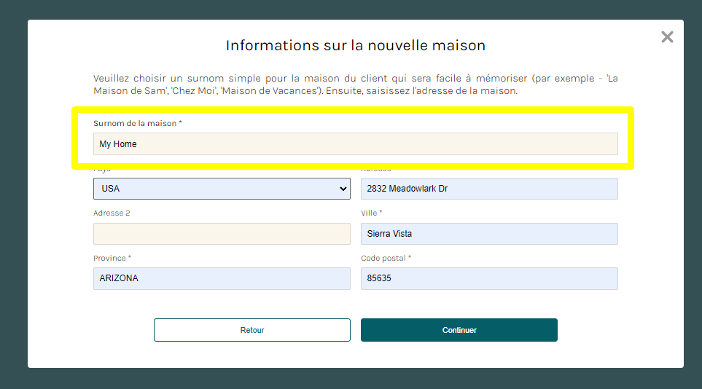Screen dimensions: 702x389
Task: Click the address field with 2832 Meadowlark Dr
Action: tap(489, 189)
